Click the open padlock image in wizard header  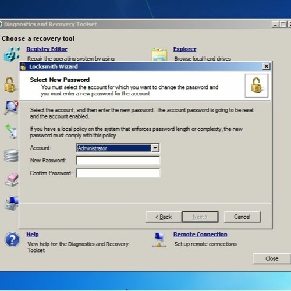(257, 86)
